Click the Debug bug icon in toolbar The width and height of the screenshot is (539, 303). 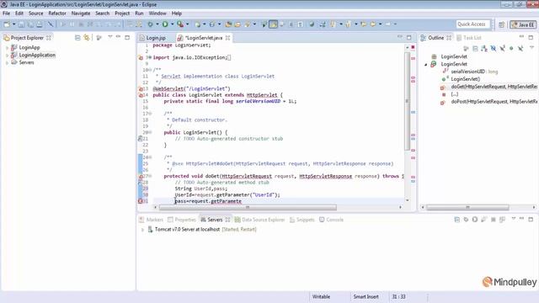pyautogui.click(x=150, y=24)
